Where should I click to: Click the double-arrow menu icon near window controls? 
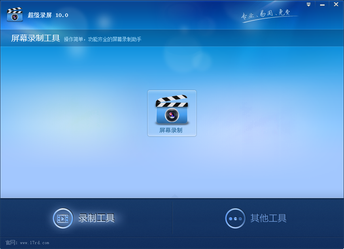click(308, 4)
